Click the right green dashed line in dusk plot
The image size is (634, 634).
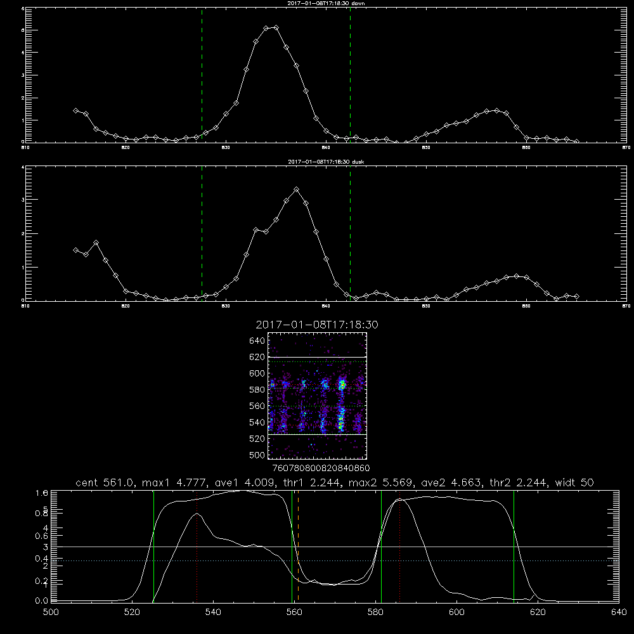point(350,233)
